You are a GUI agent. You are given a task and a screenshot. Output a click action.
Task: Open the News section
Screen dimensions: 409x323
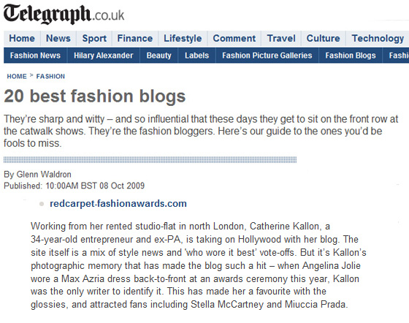58,38
